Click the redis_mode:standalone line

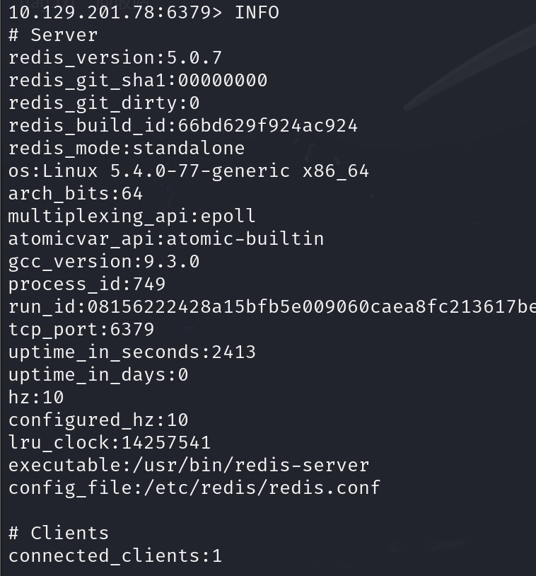[x=127, y=149]
